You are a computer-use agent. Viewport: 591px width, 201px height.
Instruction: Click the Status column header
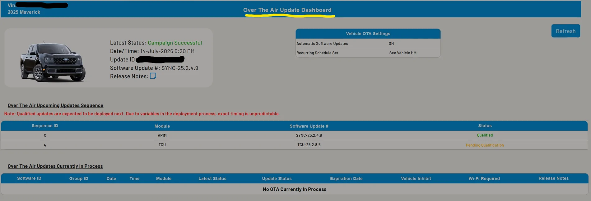[x=485, y=126]
